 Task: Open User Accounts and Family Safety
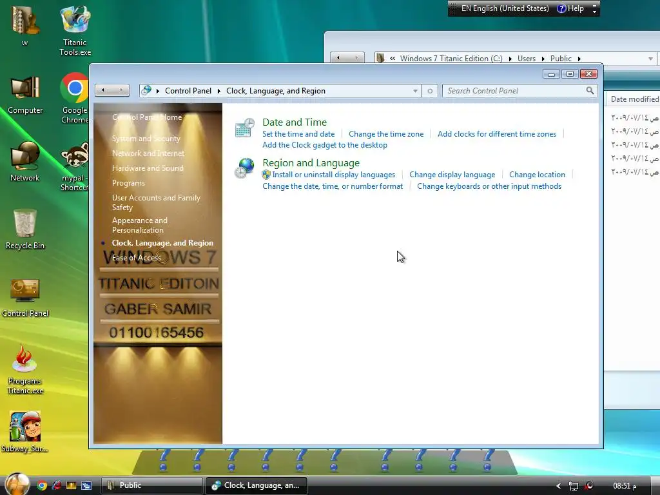156,202
